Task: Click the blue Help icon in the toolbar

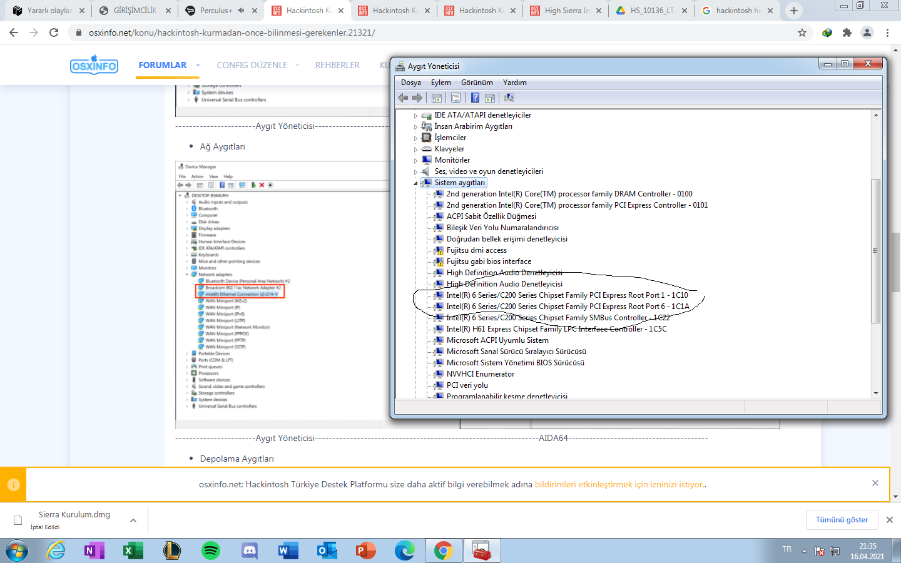Action: (x=475, y=98)
